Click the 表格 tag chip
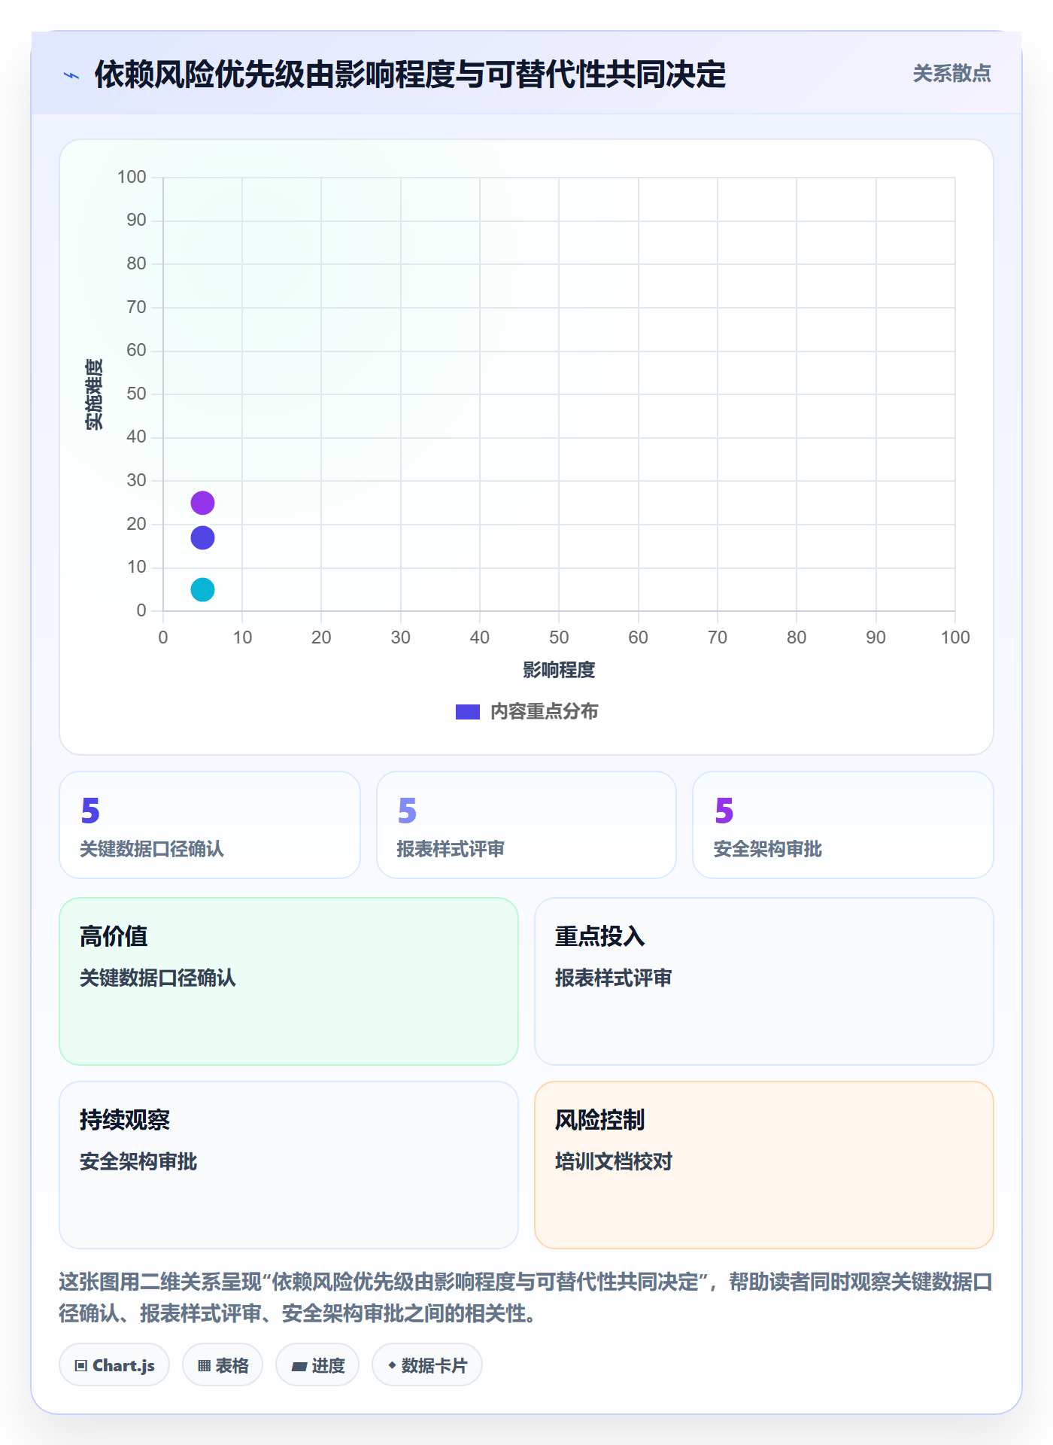The image size is (1053, 1445). coord(223,1364)
